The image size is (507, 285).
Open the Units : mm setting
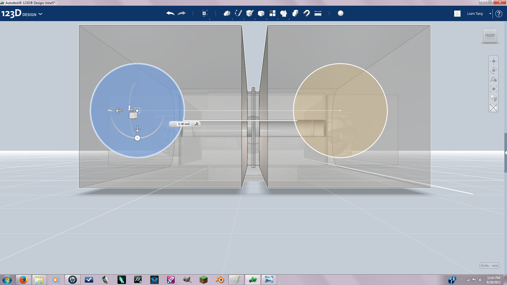point(489,265)
